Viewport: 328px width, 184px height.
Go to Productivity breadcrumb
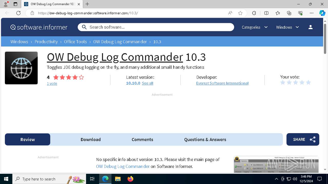coord(46,42)
